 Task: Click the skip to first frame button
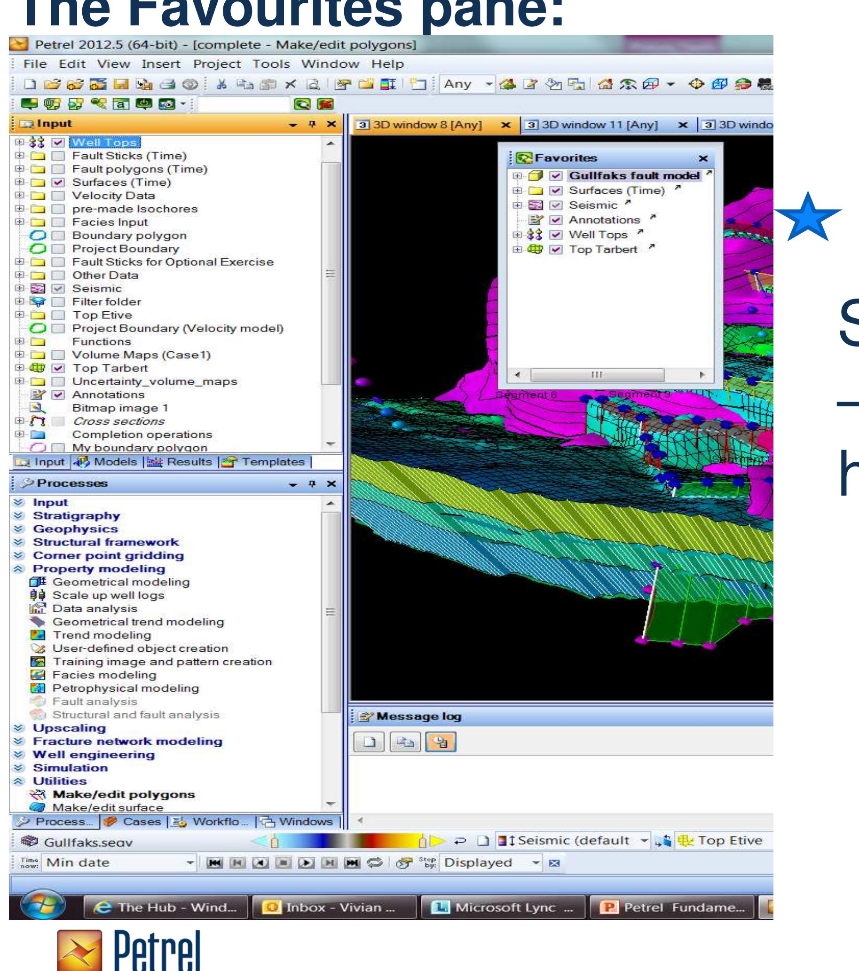pos(215,863)
